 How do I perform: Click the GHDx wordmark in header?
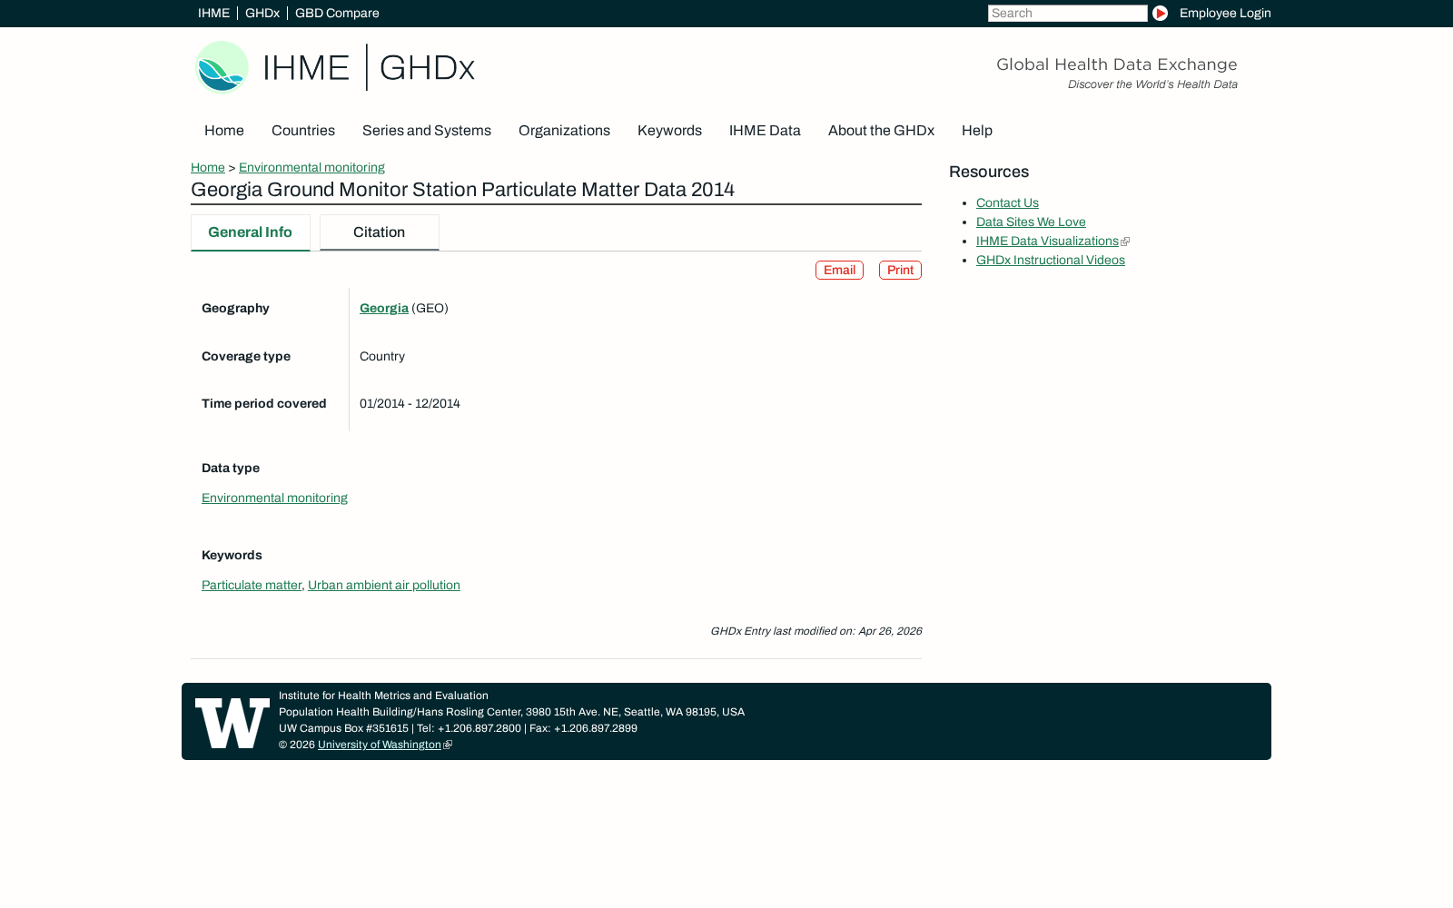click(x=427, y=68)
